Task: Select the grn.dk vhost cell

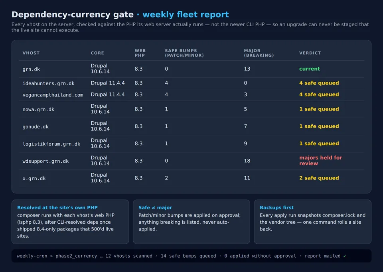Action: (31, 69)
